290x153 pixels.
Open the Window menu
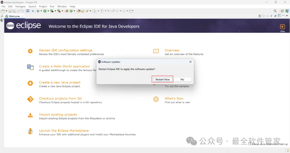pos(62,6)
